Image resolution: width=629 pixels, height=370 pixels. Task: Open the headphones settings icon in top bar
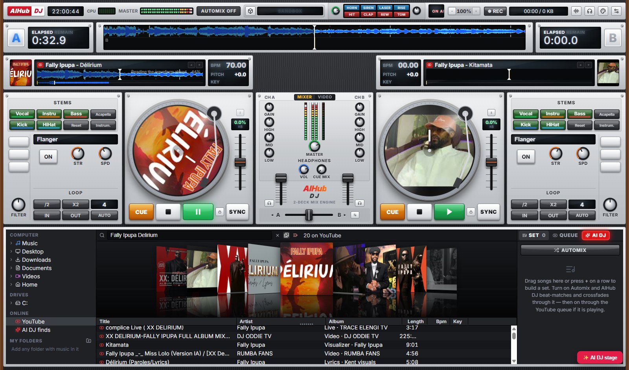tap(590, 11)
